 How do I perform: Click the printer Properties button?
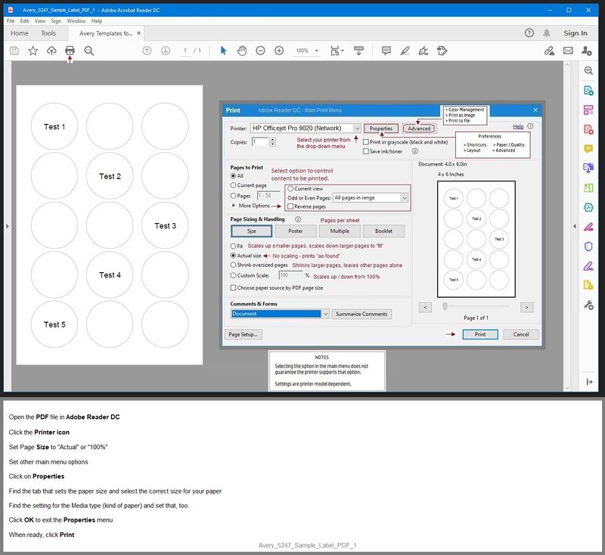tap(381, 129)
